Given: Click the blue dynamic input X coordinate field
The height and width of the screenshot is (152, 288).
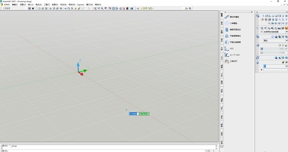Looking at the screenshot, I should [134, 114].
